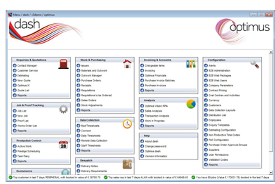The width and height of the screenshot is (275, 184).
Task: Open the Quote List
Action: 23,90
